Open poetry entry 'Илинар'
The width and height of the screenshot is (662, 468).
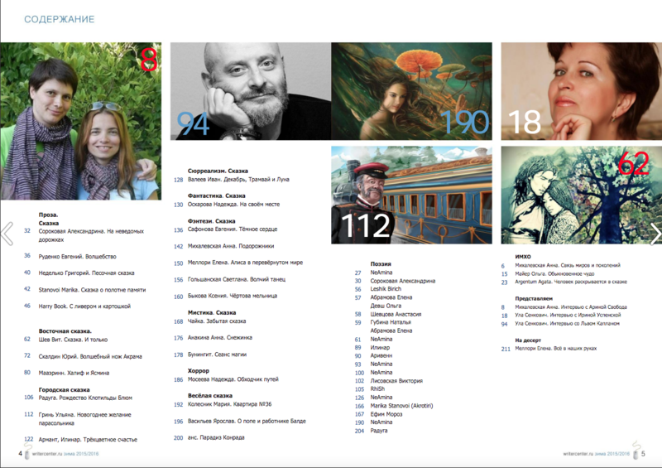pyautogui.click(x=380, y=348)
